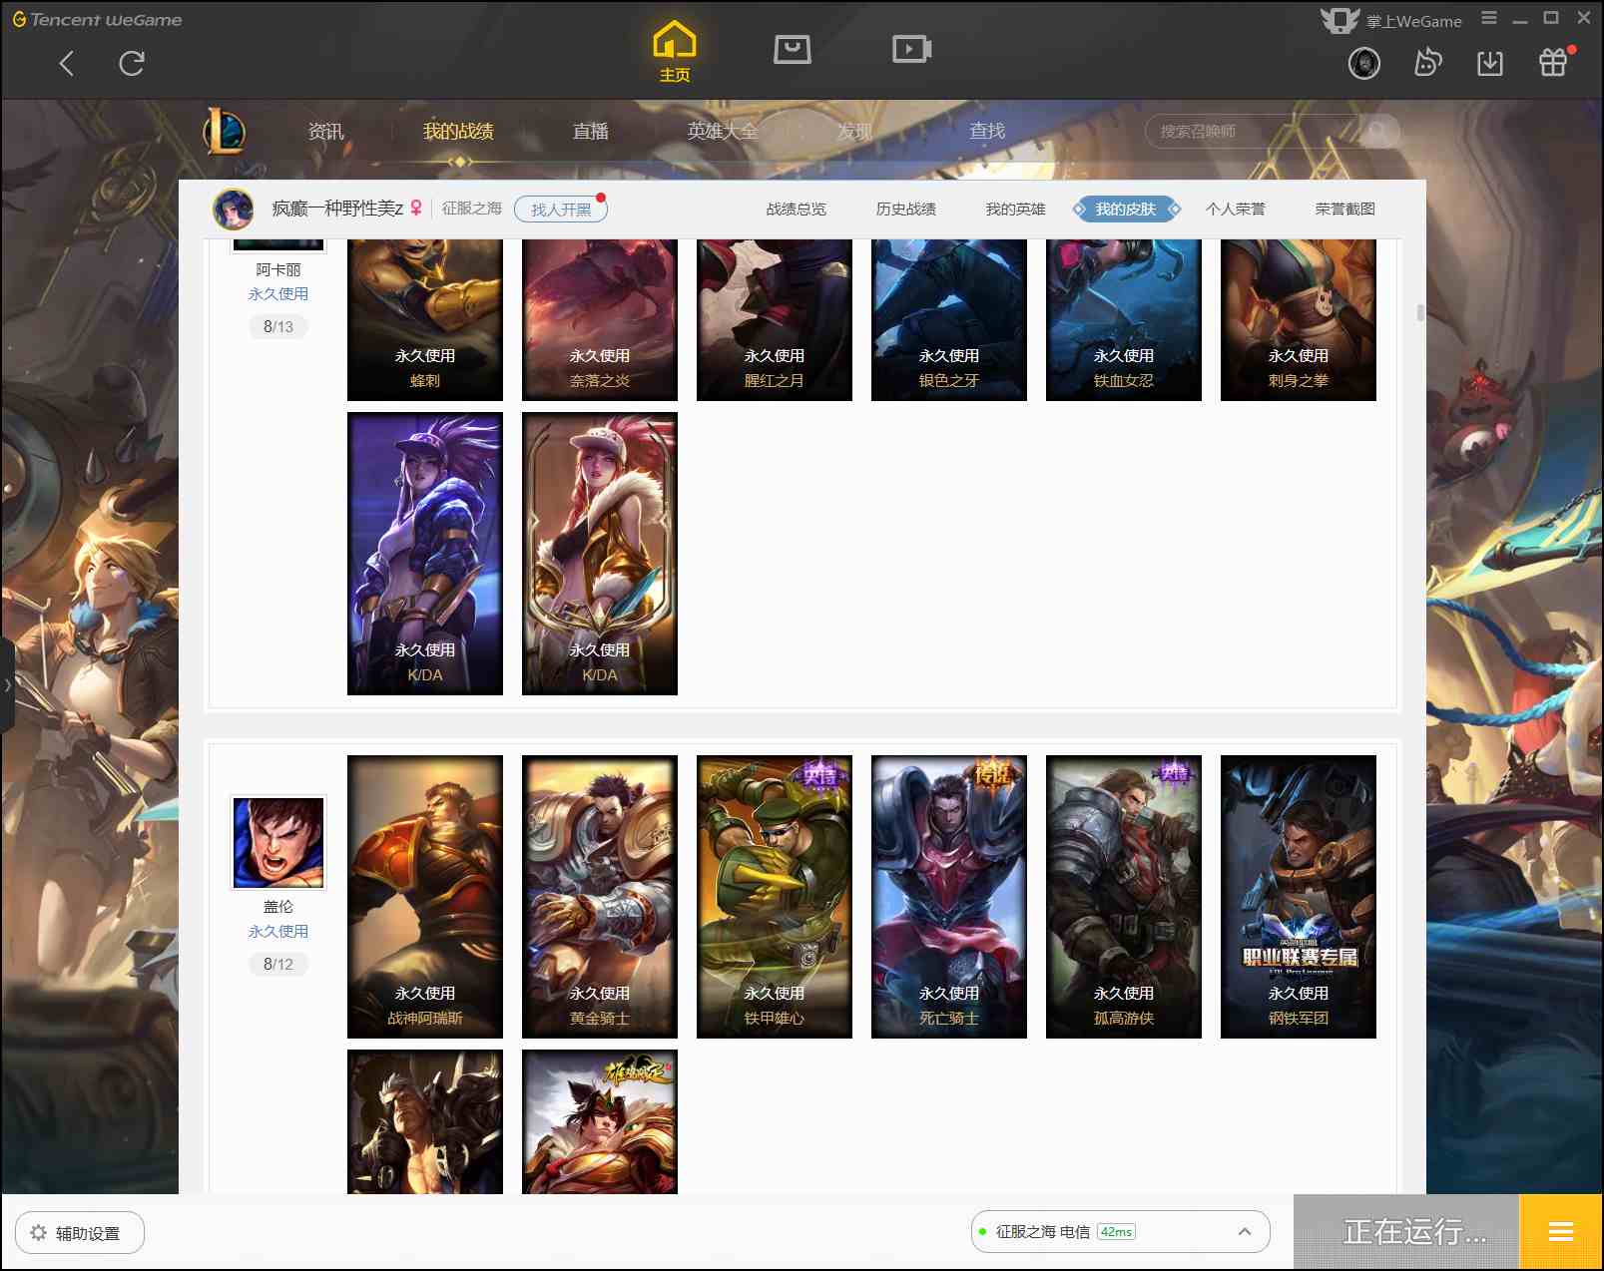Viewport: 1604px width, 1271px height.
Task: Click the user avatar icon in top bar
Action: (1363, 64)
